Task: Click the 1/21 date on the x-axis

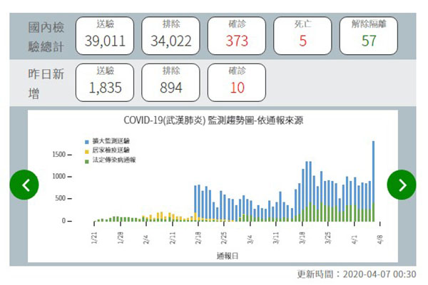Action: [x=95, y=237]
